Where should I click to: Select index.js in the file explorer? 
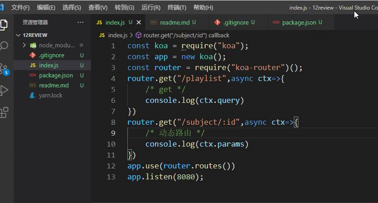pyautogui.click(x=53, y=66)
